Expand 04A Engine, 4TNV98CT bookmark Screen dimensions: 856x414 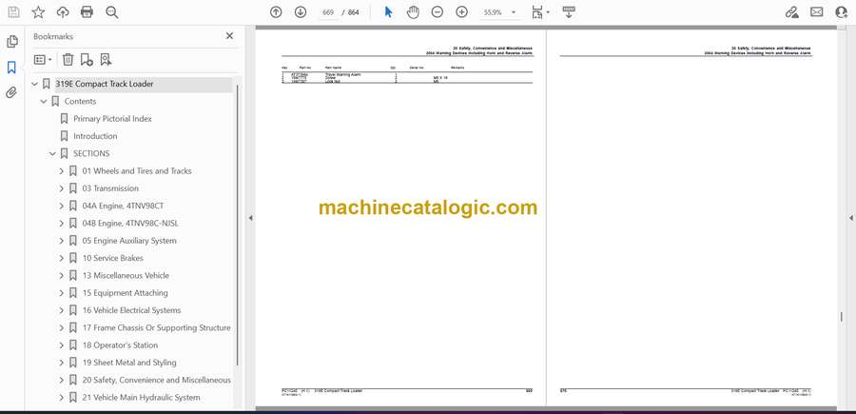(x=61, y=206)
